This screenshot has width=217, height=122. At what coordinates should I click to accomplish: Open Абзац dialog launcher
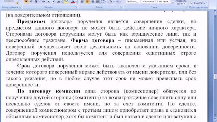121,7
